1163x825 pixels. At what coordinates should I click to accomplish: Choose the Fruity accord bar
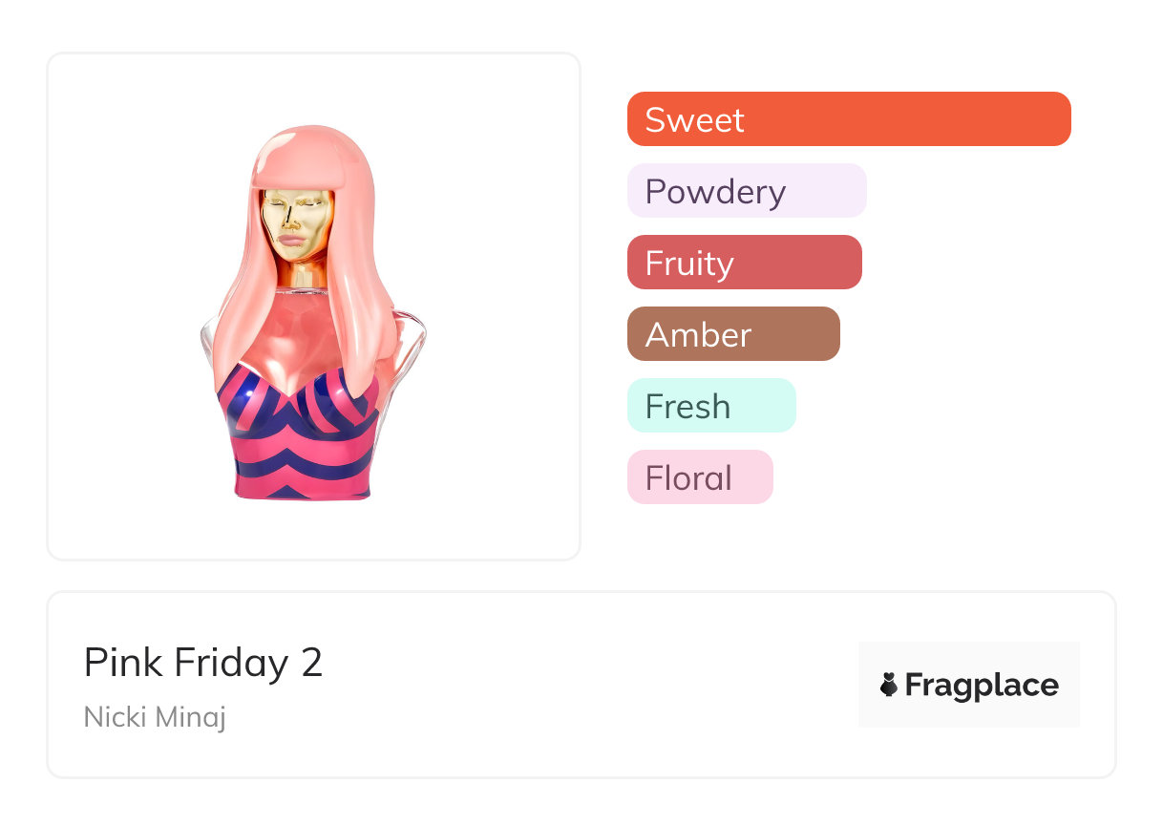pyautogui.click(x=744, y=263)
